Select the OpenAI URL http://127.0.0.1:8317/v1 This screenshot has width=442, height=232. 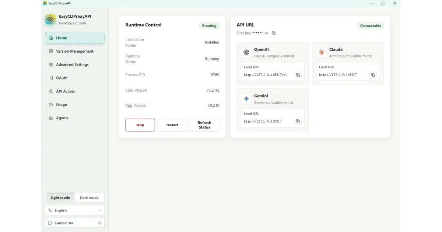[x=265, y=75]
